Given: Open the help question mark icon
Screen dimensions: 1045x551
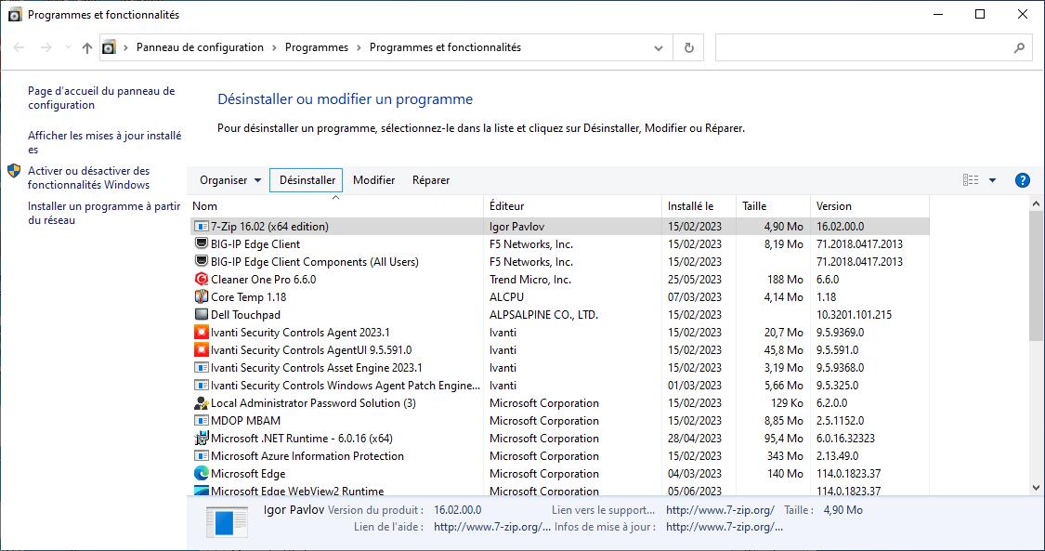Looking at the screenshot, I should click(1023, 180).
